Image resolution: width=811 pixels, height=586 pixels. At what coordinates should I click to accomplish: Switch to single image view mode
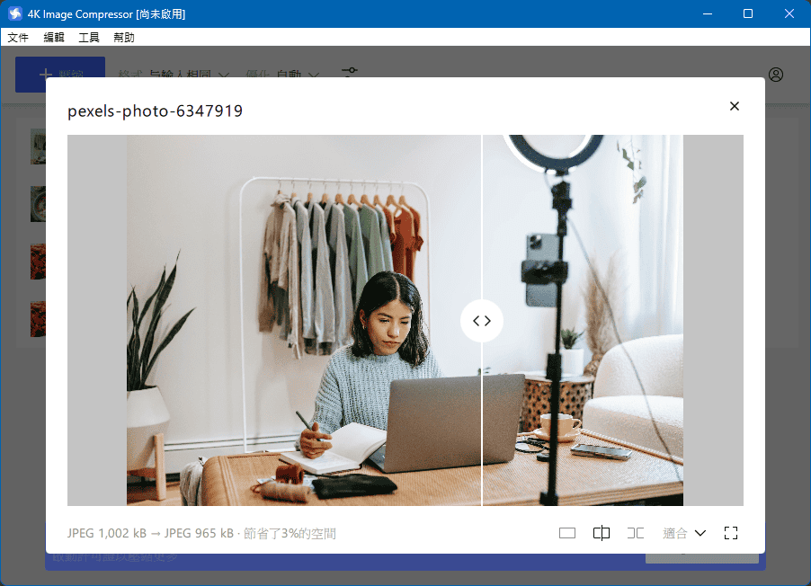coord(566,533)
